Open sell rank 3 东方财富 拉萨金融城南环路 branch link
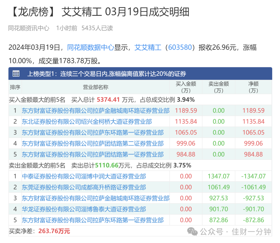 pyautogui.click(x=95, y=198)
